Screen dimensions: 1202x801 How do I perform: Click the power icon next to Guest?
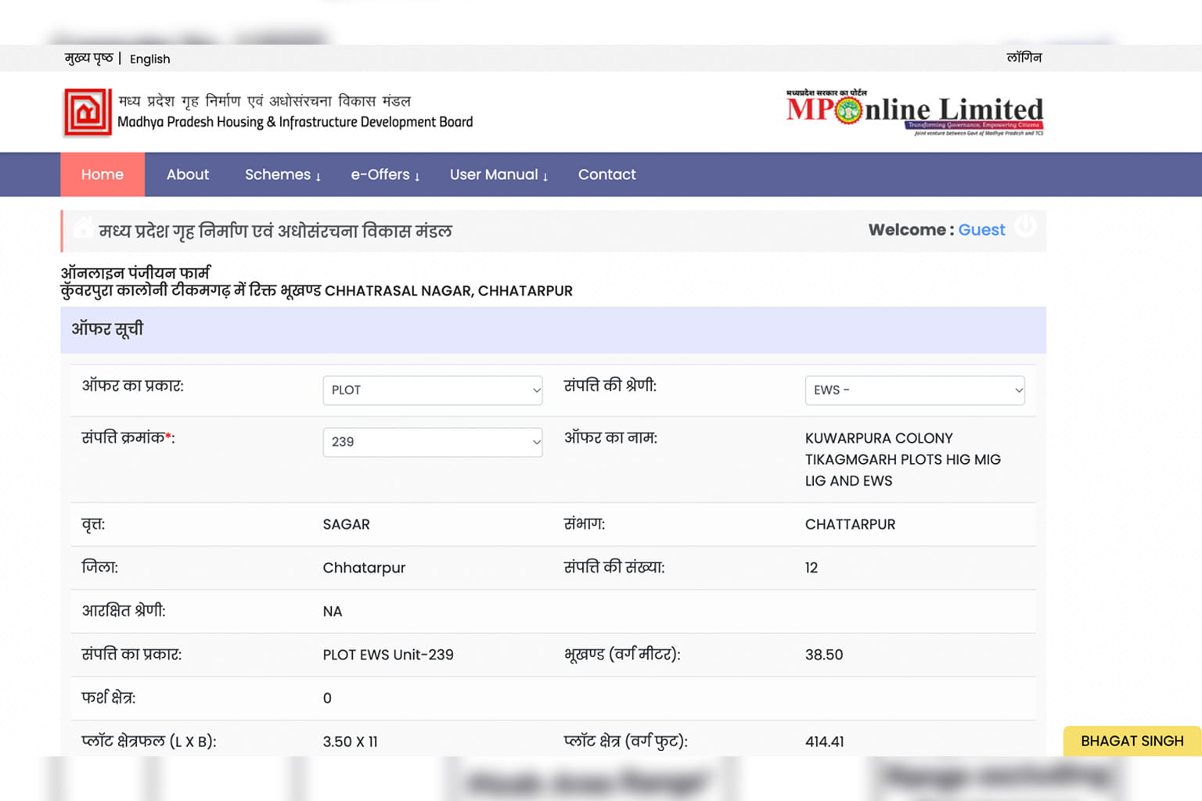point(1025,226)
